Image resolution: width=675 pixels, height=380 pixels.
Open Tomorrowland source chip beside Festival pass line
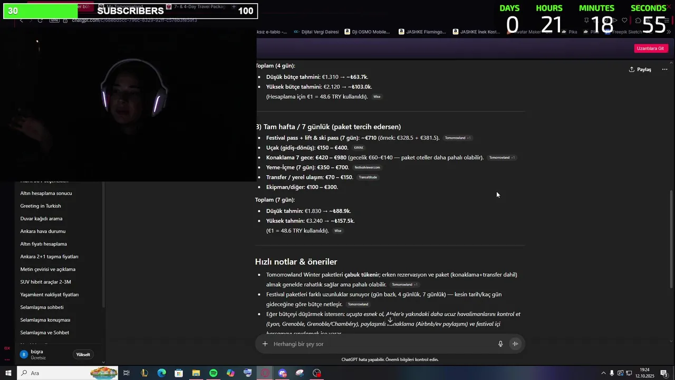[457, 138]
